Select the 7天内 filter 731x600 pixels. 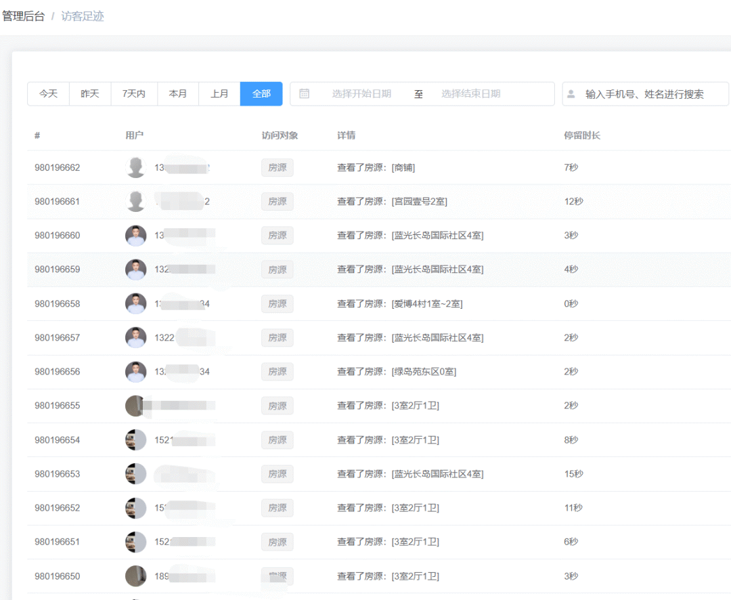point(134,94)
